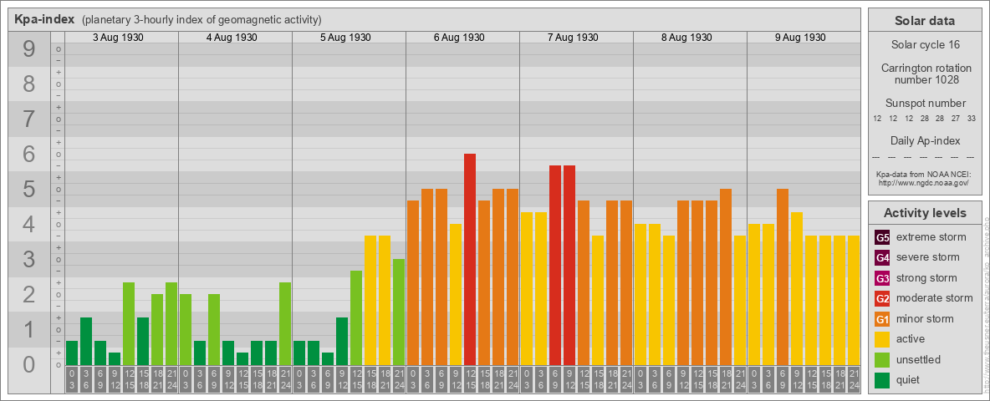Pick the yellow 'active' legend swatch
The width and height of the screenshot is (990, 401).
[882, 339]
